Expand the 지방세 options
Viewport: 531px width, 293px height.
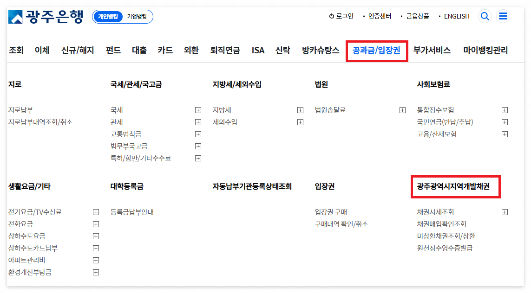tap(300, 110)
